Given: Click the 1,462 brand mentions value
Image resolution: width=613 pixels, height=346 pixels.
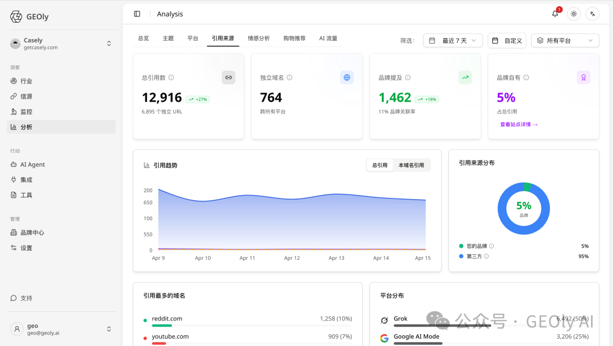Looking at the screenshot, I should point(395,98).
